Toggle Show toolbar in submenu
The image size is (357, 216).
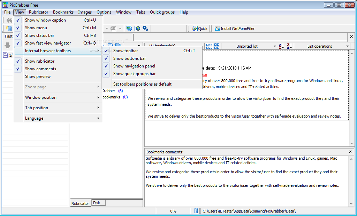click(x=152, y=51)
